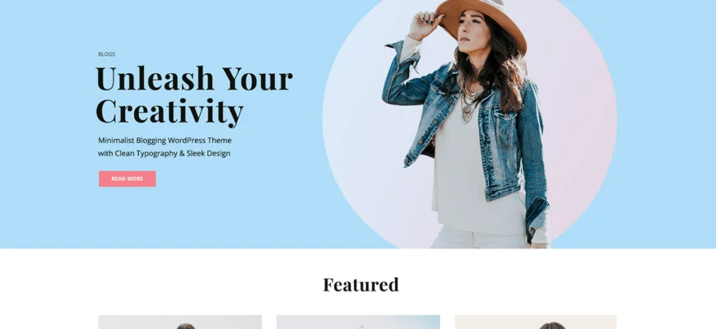Click the 'Unleash Your' headline line

pyautogui.click(x=194, y=78)
